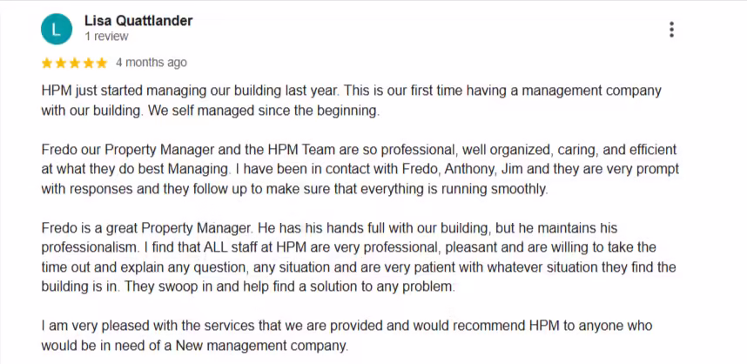The image size is (747, 364).
Task: Click the word "professionalism" in the review
Action: (x=86, y=248)
